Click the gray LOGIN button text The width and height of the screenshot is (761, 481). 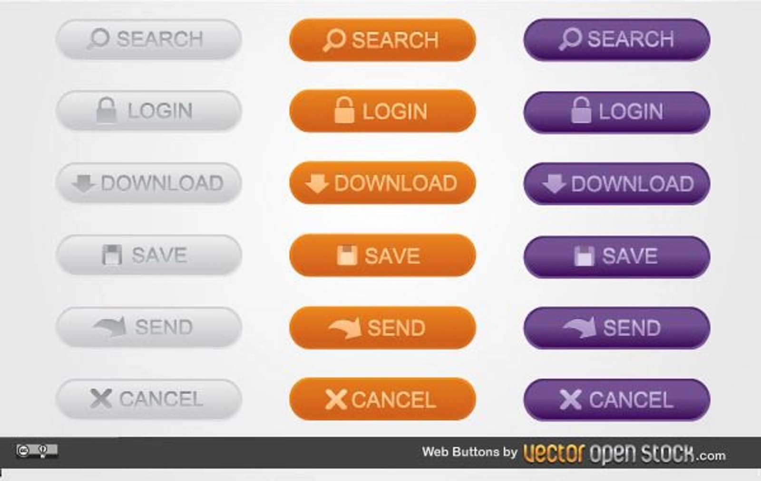point(160,111)
